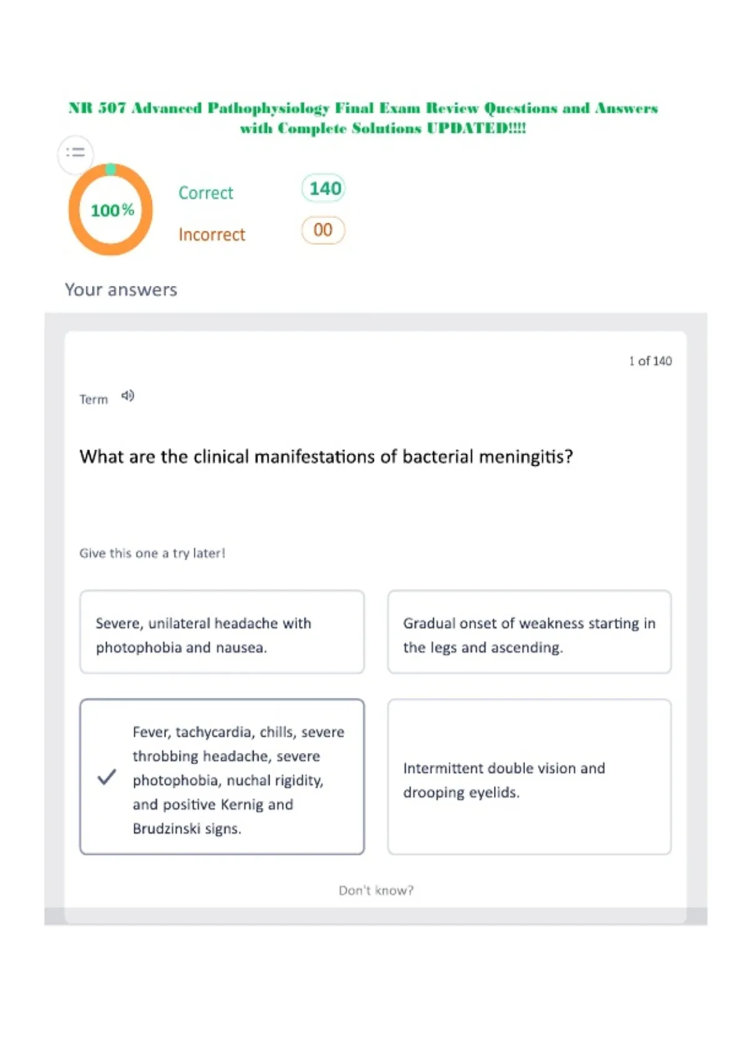This screenshot has height=1063, width=750.
Task: Click the checkmark on the correct answer
Action: [x=107, y=777]
